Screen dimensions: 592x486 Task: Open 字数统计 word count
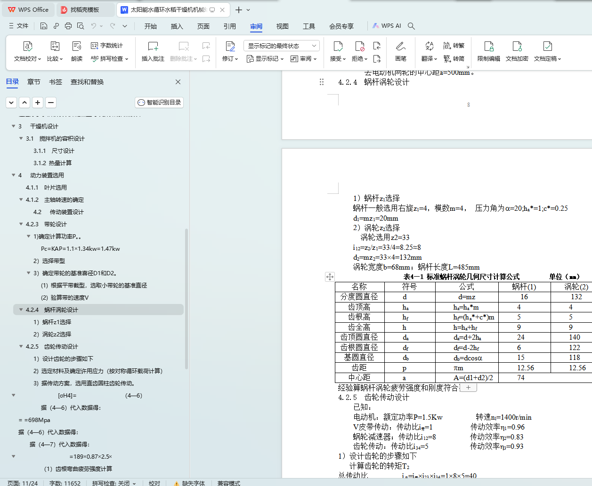click(107, 46)
